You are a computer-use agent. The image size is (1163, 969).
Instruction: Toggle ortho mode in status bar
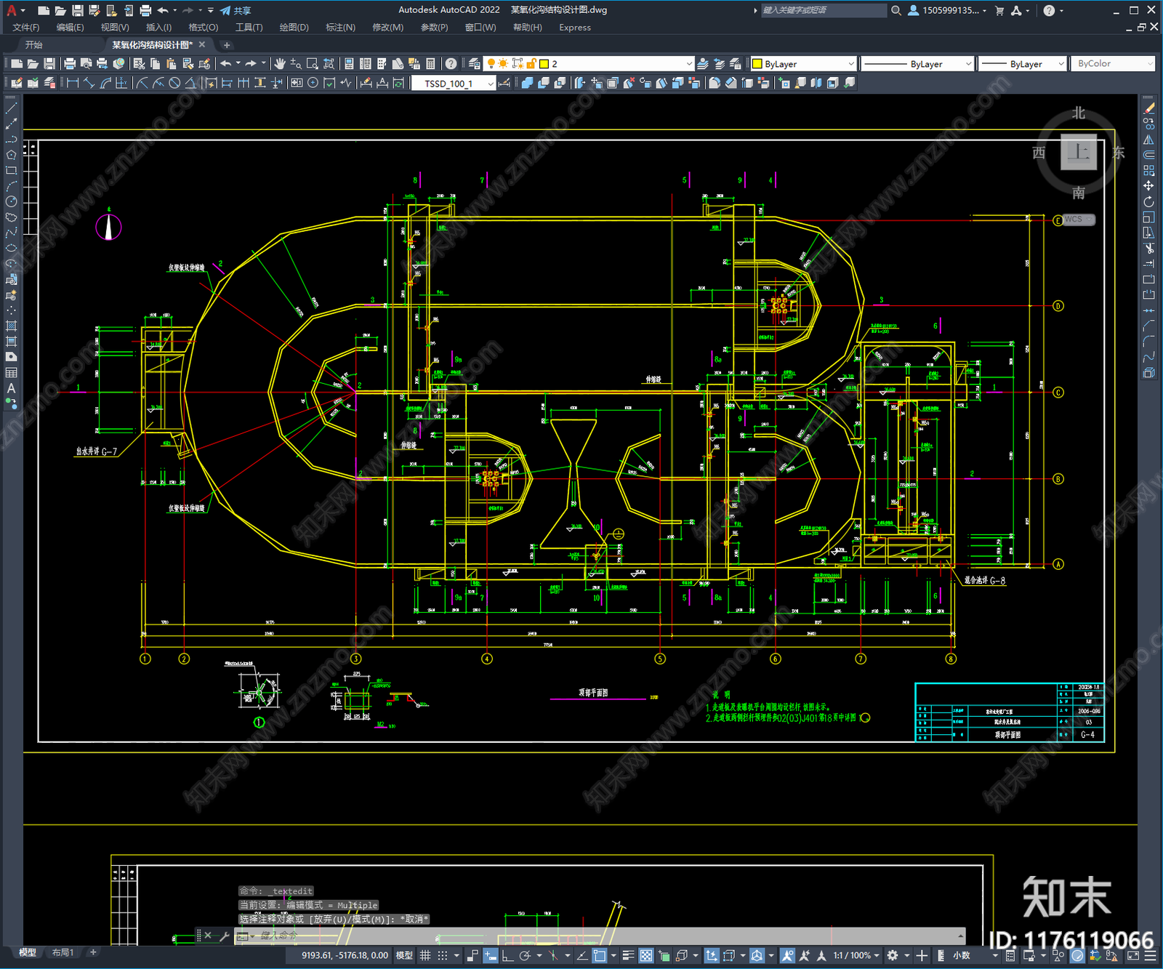pos(507,955)
